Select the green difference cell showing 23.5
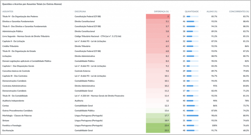Image resolution: width=251 pixels, height=135 pixels. 158,131
